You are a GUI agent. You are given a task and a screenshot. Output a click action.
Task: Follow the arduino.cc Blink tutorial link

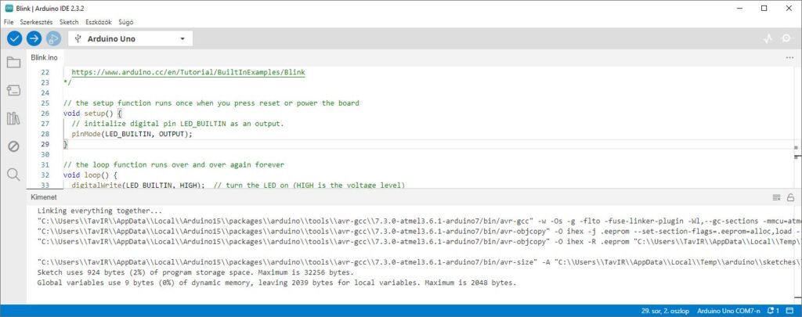tap(188, 73)
